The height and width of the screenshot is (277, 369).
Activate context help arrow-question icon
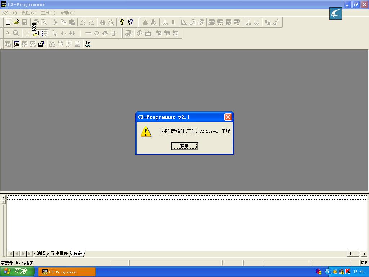coord(130,22)
